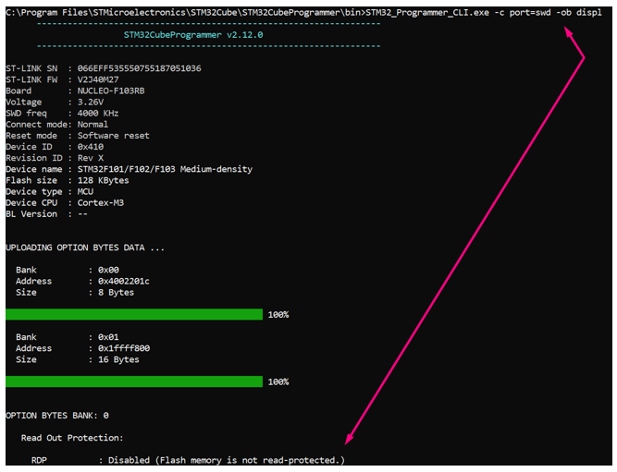Click the 100% label below Size 8 Bytes
617x472 pixels.
(x=278, y=315)
